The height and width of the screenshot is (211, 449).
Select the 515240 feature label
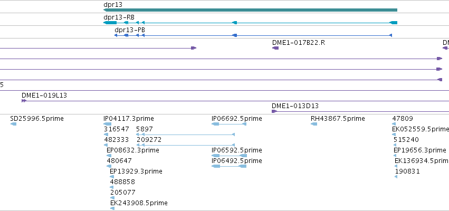tap(406, 140)
